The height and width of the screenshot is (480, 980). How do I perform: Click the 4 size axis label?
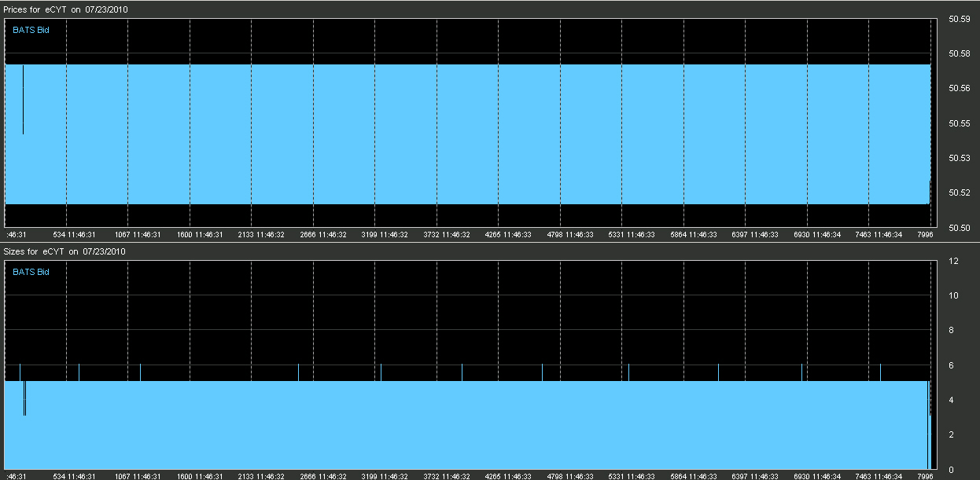(952, 400)
